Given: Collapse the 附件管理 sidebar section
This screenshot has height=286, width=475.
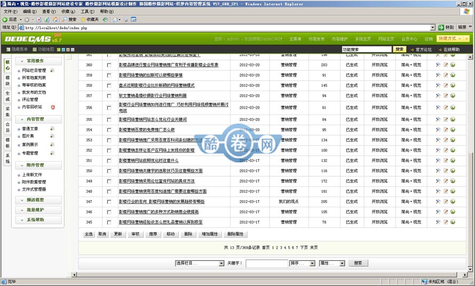Looking at the screenshot, I should [x=38, y=166].
